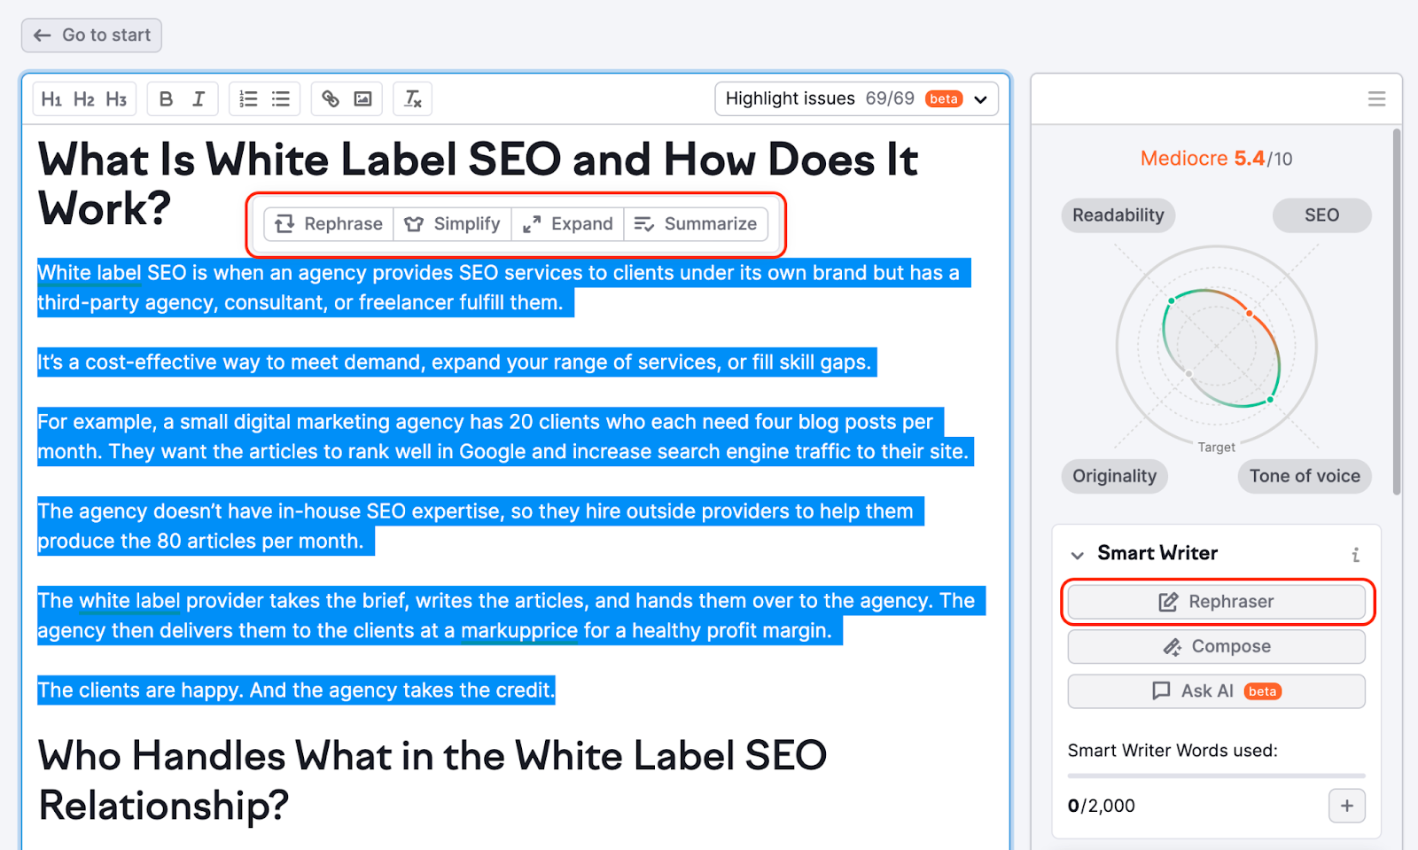This screenshot has height=850, width=1418.
Task: Open the Highlight issues dropdown
Action: (980, 98)
